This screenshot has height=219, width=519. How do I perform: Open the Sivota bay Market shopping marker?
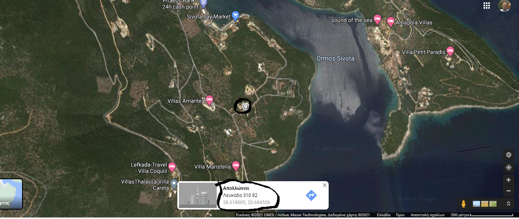coord(235,16)
